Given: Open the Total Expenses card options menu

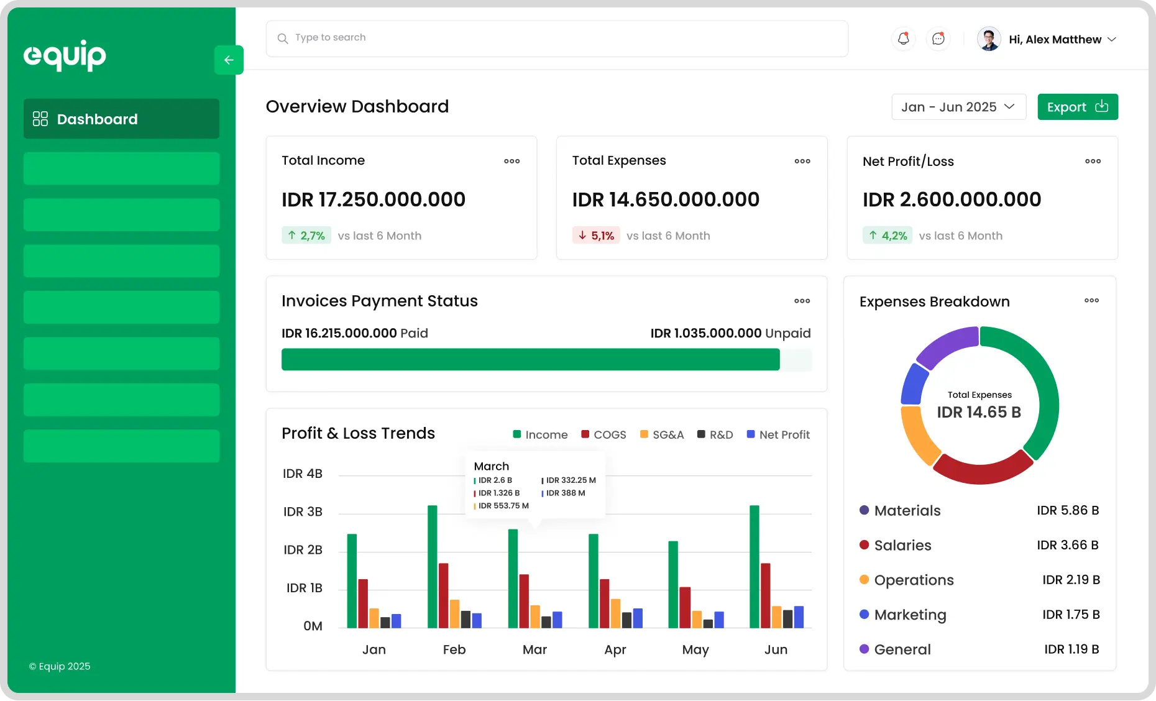Looking at the screenshot, I should (x=802, y=161).
